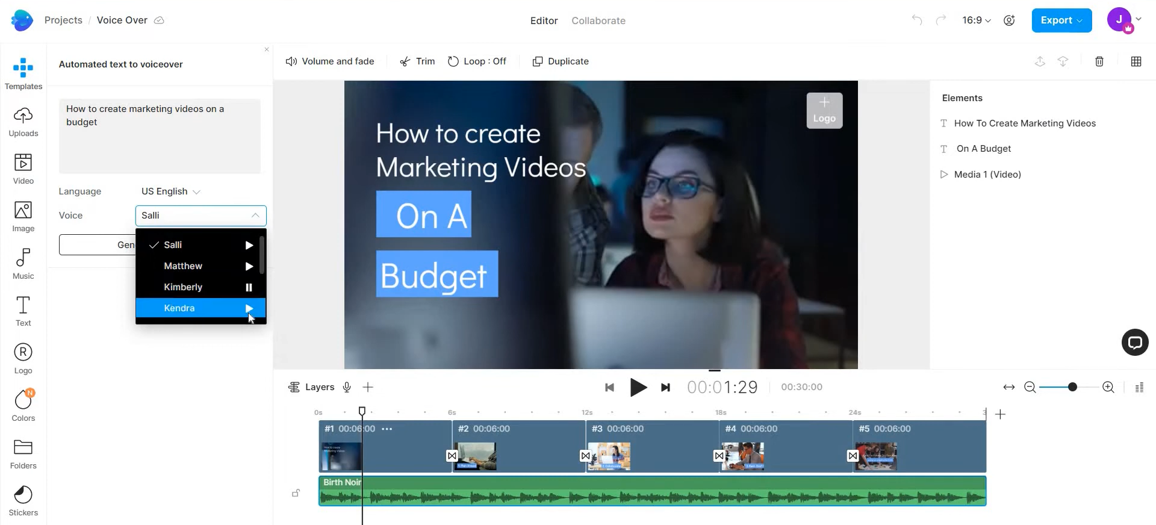Open timeline view options icon
This screenshot has width=1156, height=525.
[1139, 387]
